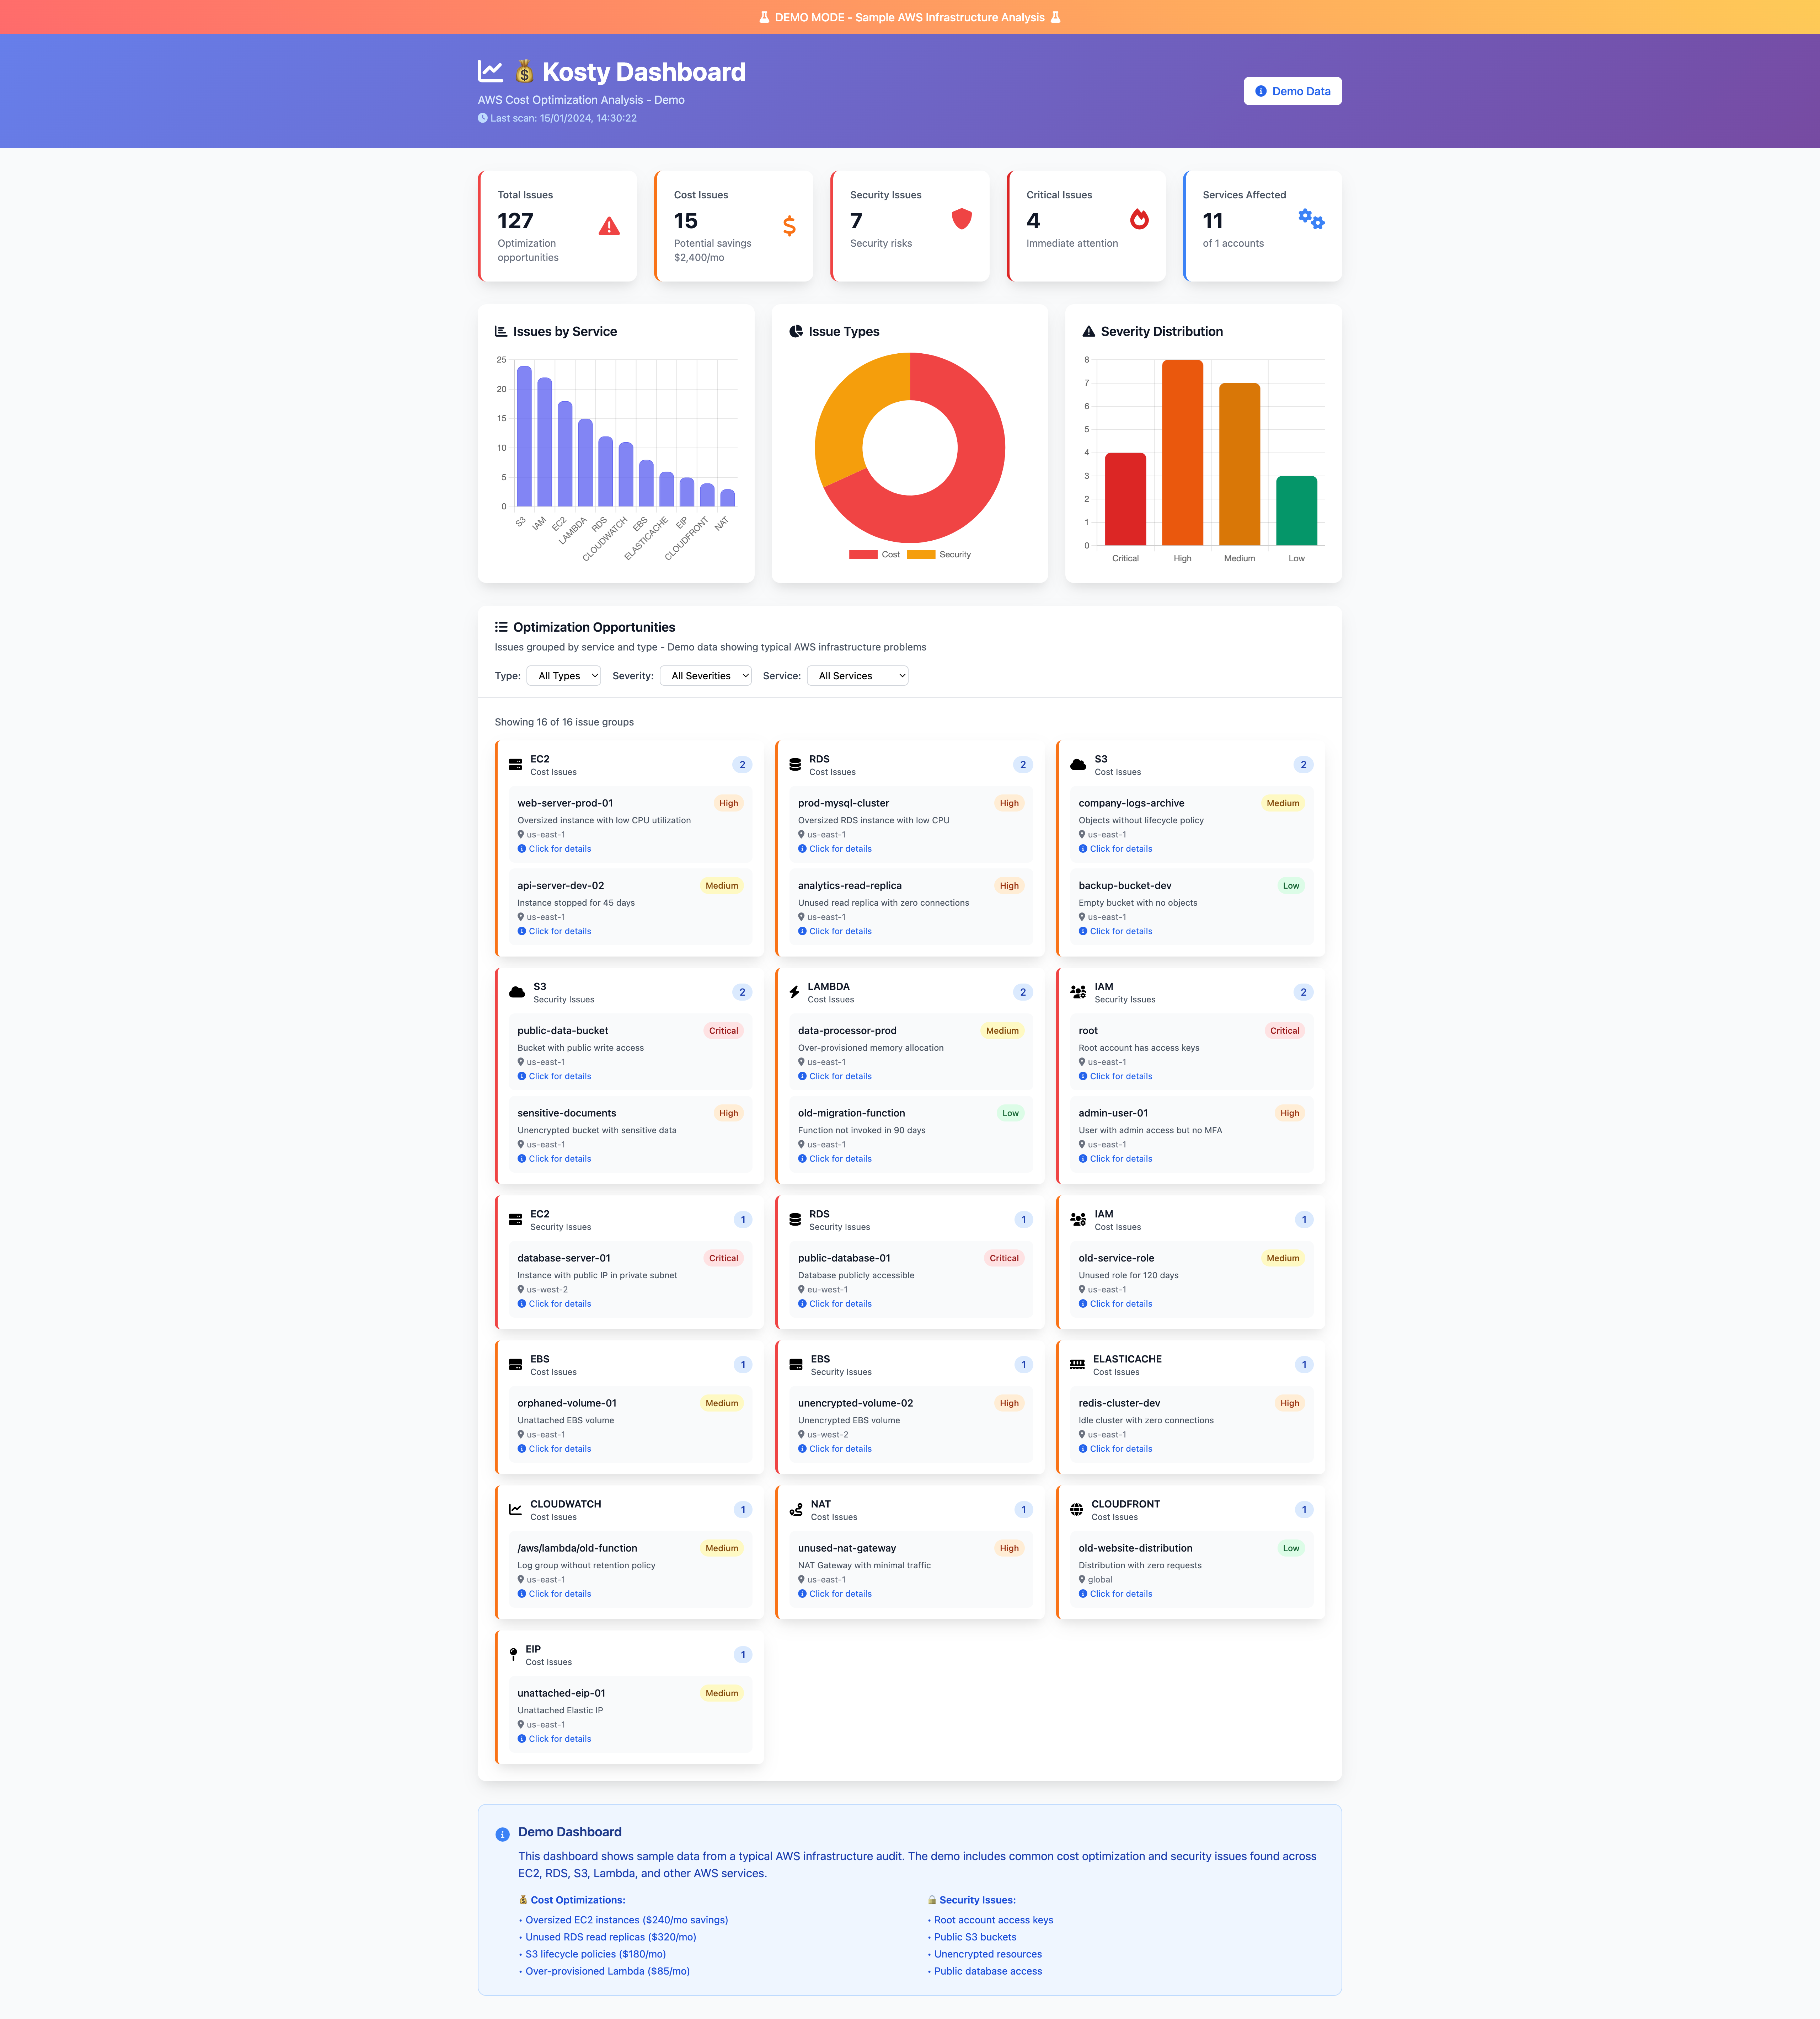This screenshot has width=1820, height=2019.
Task: Click the users icon beside IAM Security Issues
Action: (1078, 992)
